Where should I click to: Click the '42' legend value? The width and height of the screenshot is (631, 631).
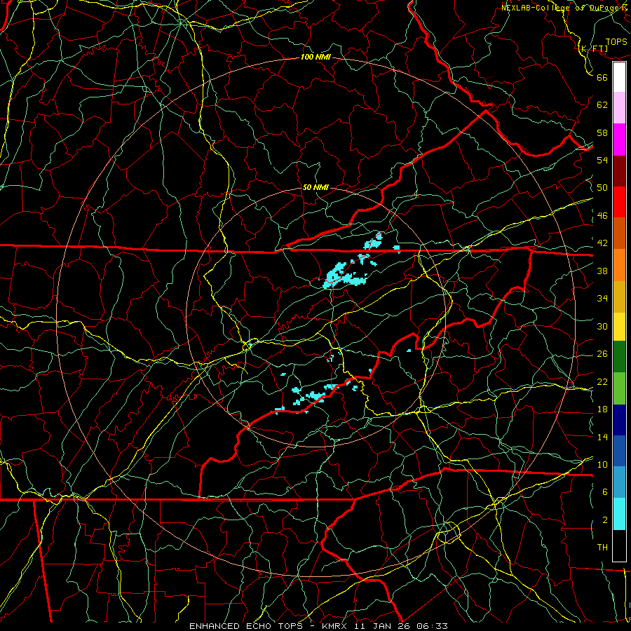pyautogui.click(x=602, y=243)
